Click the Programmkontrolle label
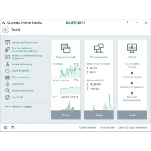 (66, 57)
